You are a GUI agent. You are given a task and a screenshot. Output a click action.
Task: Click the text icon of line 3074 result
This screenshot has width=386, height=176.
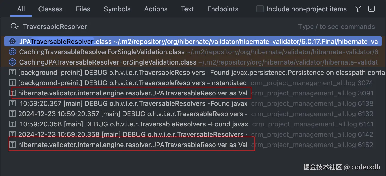point(12,83)
